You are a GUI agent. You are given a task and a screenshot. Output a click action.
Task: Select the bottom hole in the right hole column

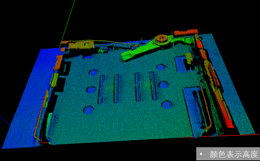coord(167,105)
